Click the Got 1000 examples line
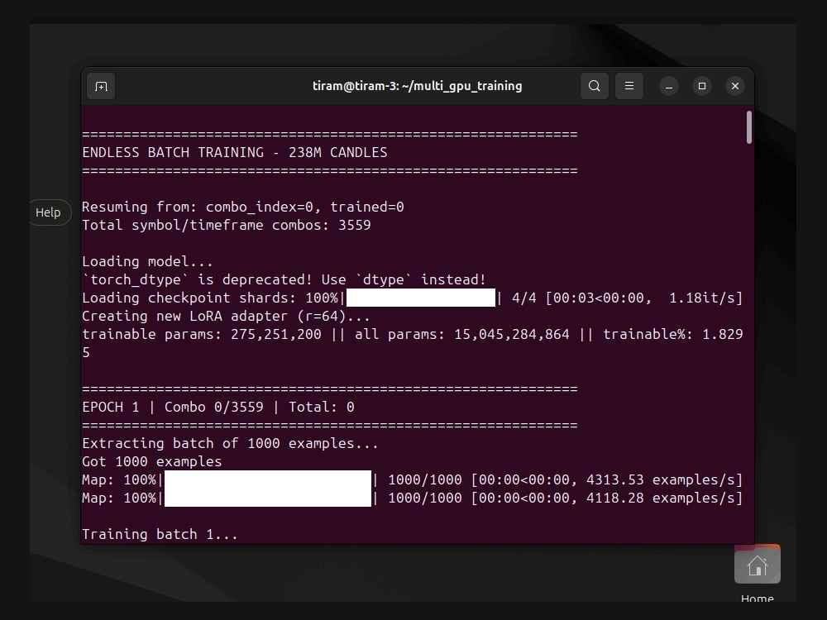 [152, 461]
